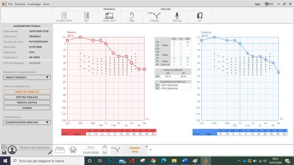This screenshot has height=165, width=294.
Task: Expand the Grafici Separati dropdown
Action: [27, 77]
